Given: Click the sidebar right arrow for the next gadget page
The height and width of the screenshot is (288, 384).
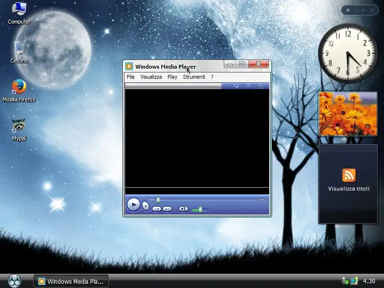Looking at the screenshot, I should (x=372, y=10).
